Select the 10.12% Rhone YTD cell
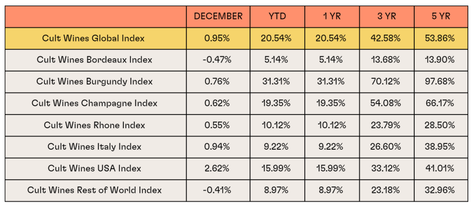The height and width of the screenshot is (207, 473). click(277, 125)
